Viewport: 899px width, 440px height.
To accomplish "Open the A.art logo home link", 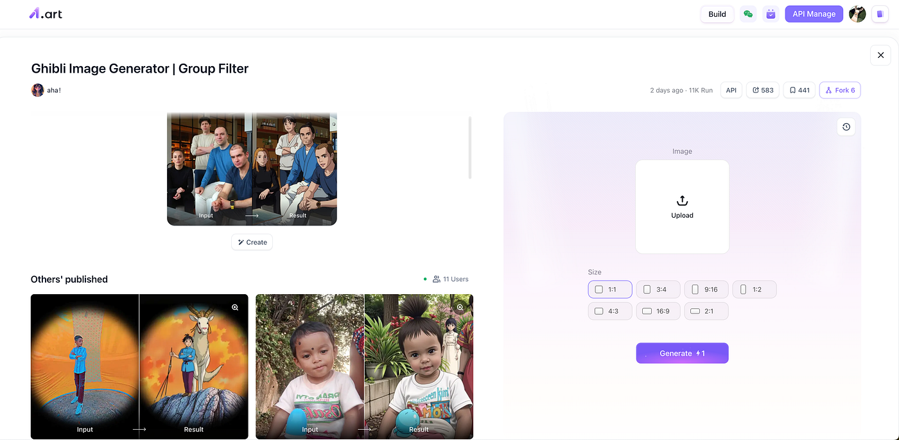I will [46, 13].
